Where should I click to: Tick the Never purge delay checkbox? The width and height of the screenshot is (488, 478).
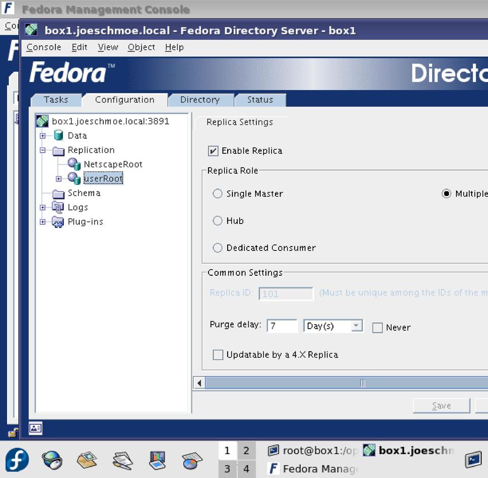(x=377, y=328)
